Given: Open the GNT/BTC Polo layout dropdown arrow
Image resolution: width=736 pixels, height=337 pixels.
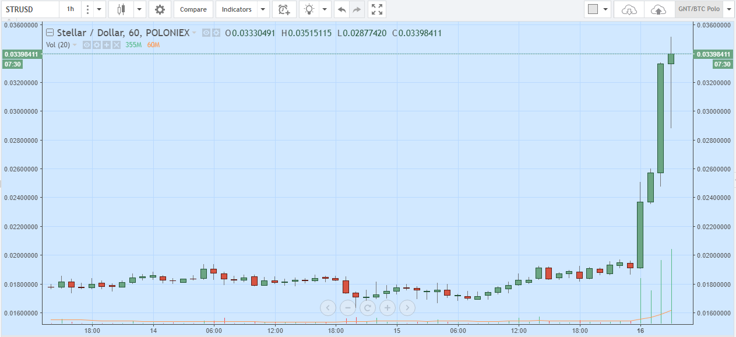Looking at the screenshot, I should pos(728,9).
